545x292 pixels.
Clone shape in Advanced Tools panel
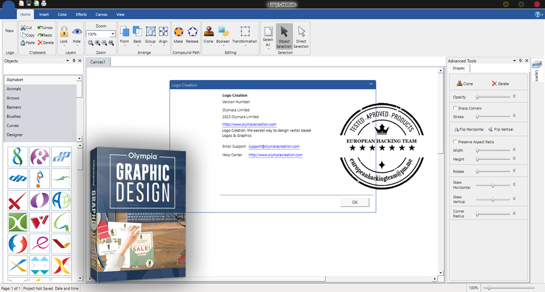(465, 84)
